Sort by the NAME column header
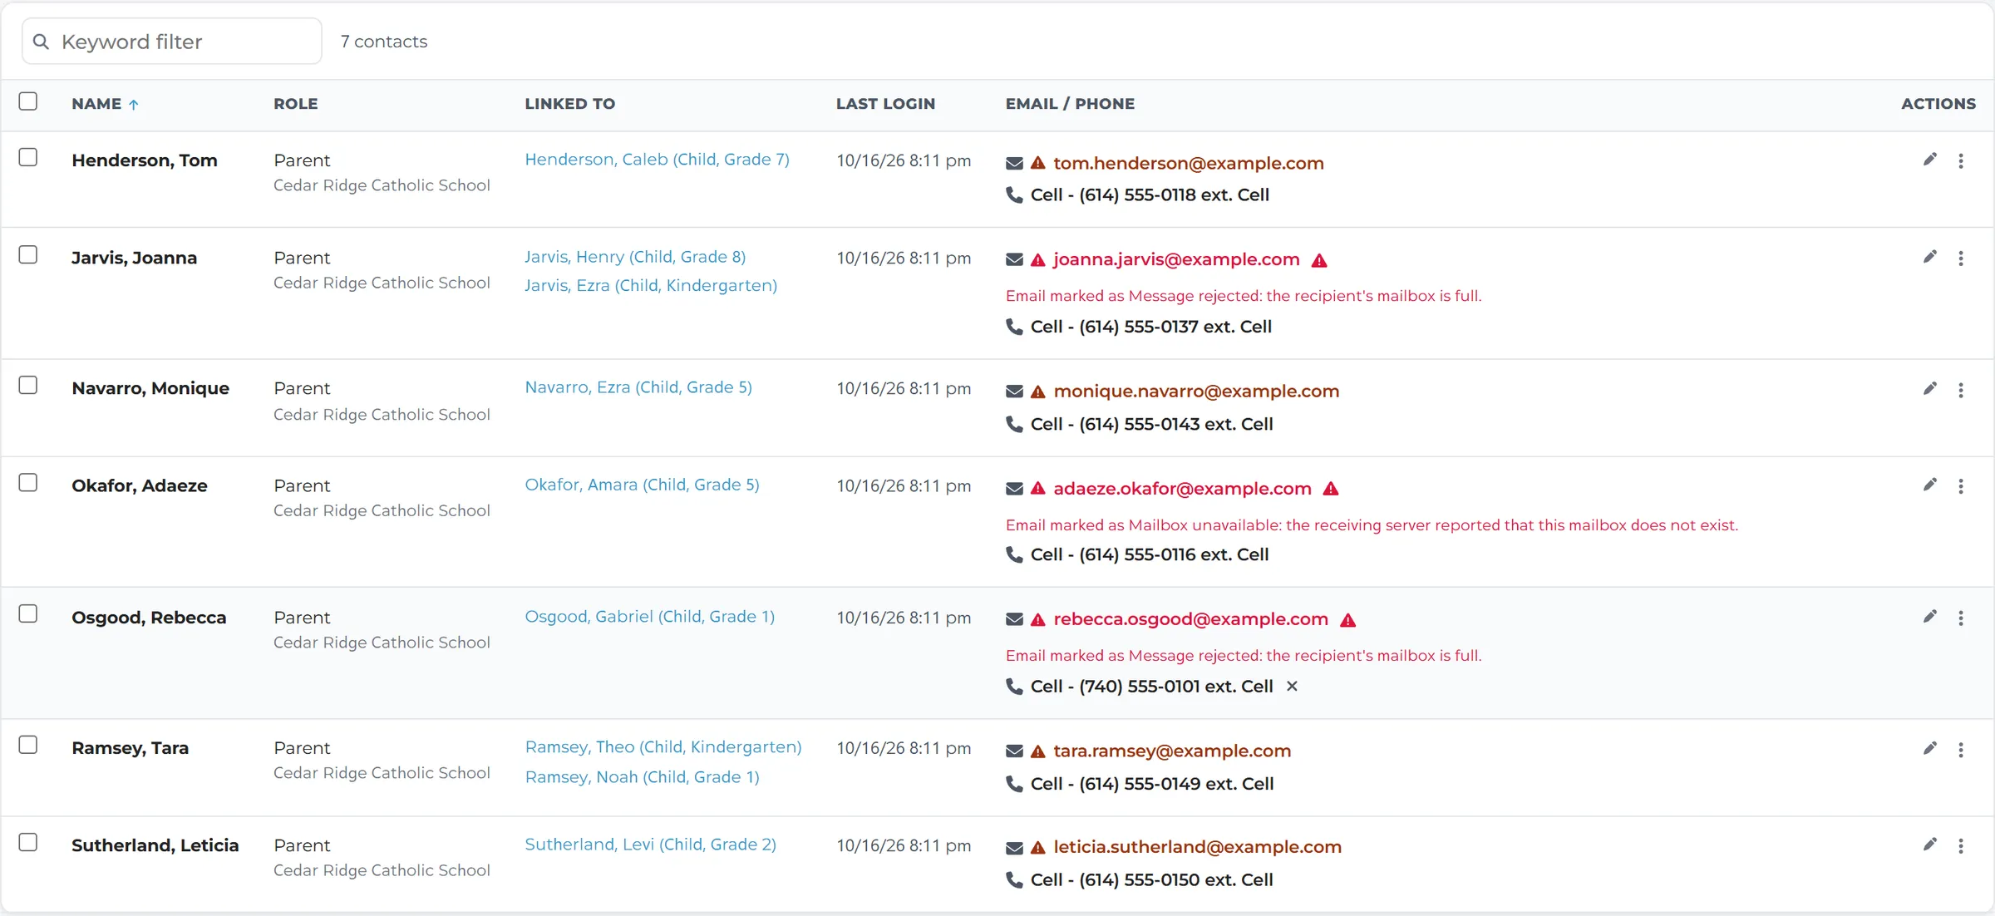The image size is (1995, 916). 105,104
